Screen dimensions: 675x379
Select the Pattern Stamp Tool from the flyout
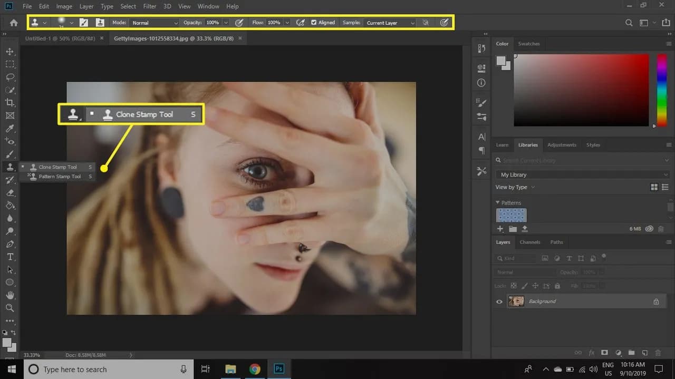point(58,176)
